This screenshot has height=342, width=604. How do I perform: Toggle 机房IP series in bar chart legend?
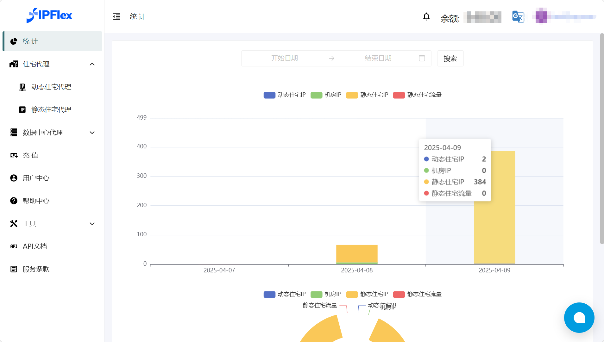tap(326, 95)
